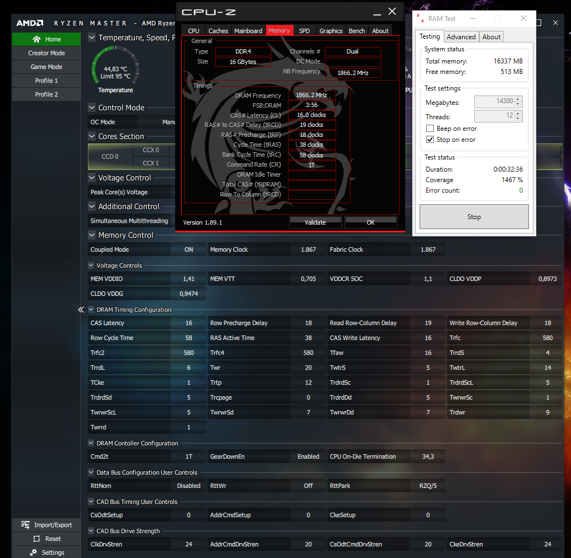Image resolution: width=571 pixels, height=558 pixels.
Task: Select CCX 1 in Cores Section
Action: click(x=151, y=163)
